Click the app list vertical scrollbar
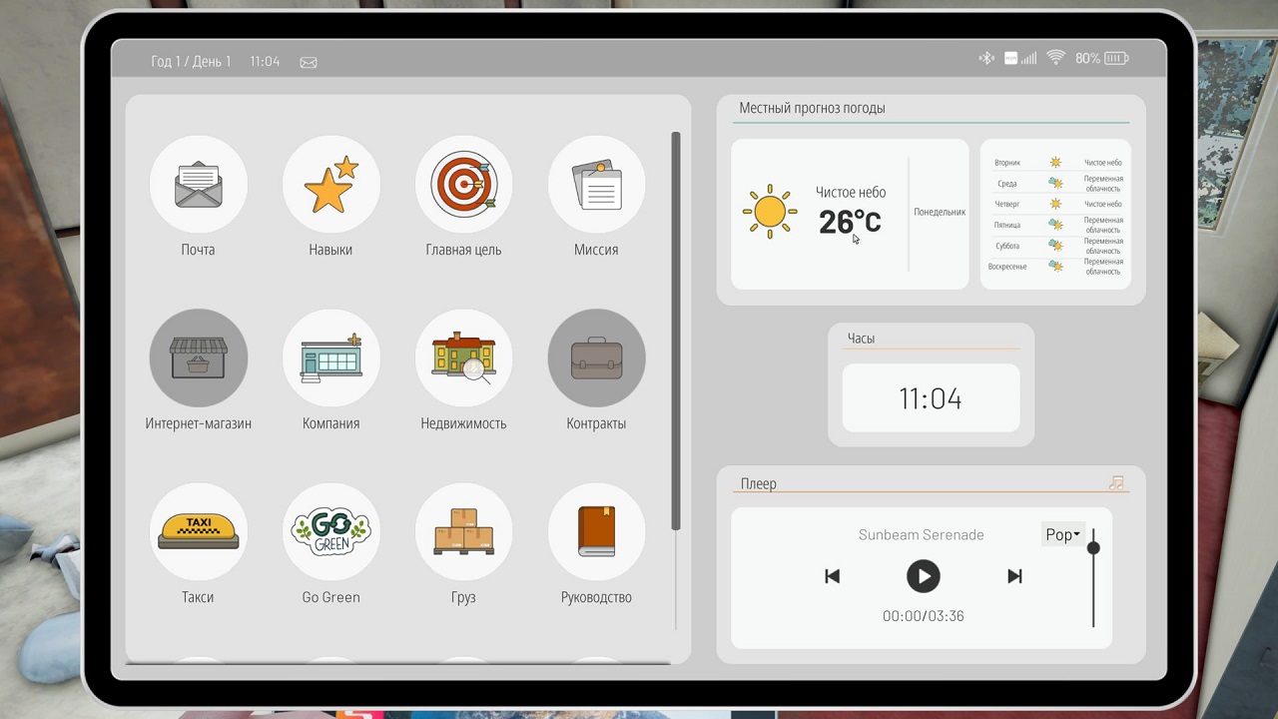1278x719 pixels. pyautogui.click(x=676, y=330)
